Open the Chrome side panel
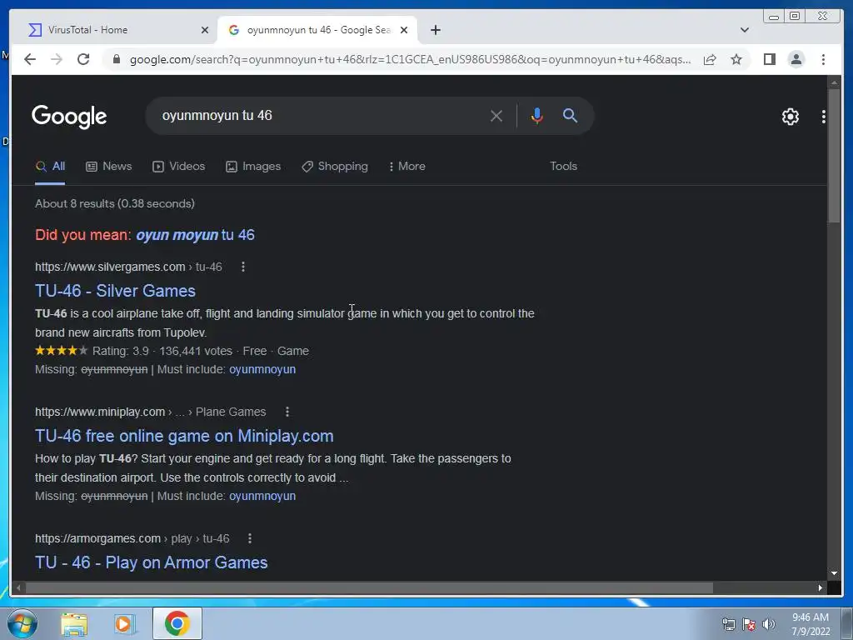This screenshot has width=853, height=640. point(769,59)
